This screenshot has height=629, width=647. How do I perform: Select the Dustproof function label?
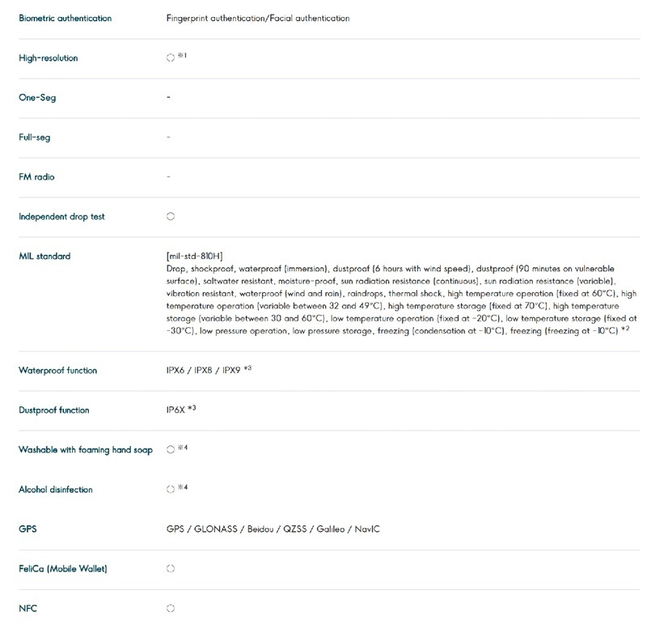click(x=54, y=410)
